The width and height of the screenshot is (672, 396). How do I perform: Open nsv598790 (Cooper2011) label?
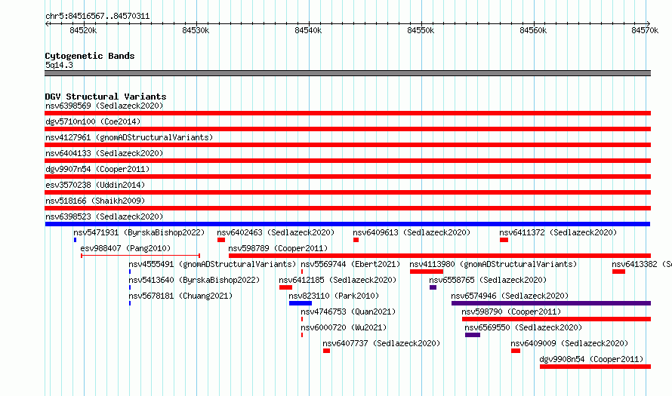coord(511,312)
